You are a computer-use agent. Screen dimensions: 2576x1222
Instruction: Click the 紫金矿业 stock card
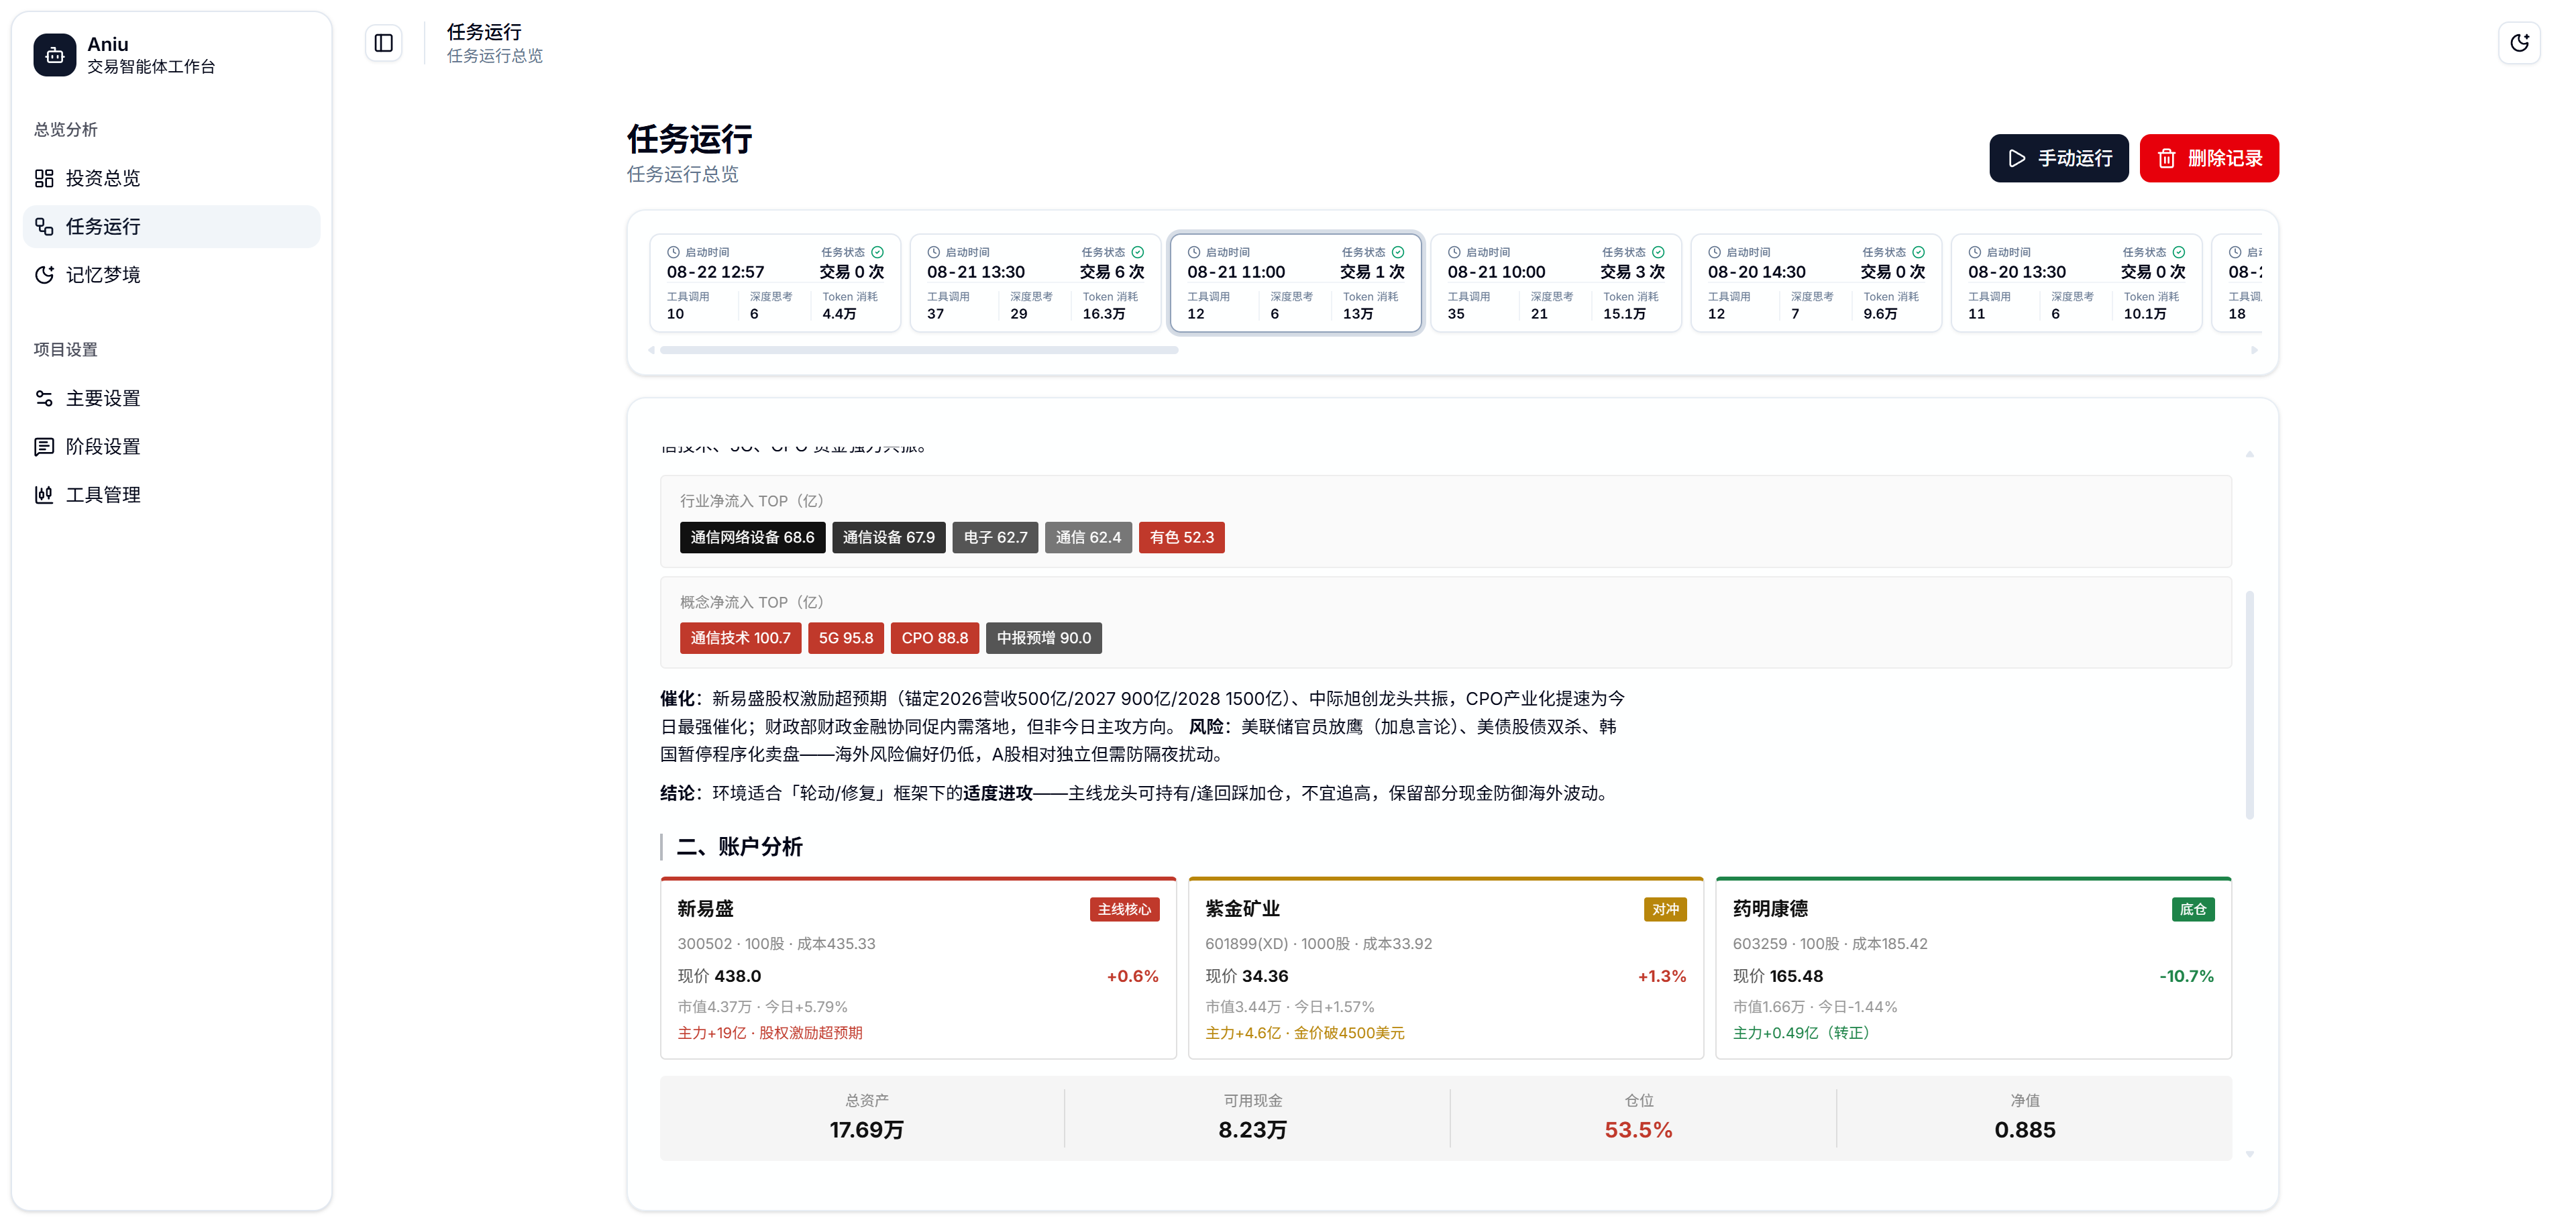tap(1445, 968)
